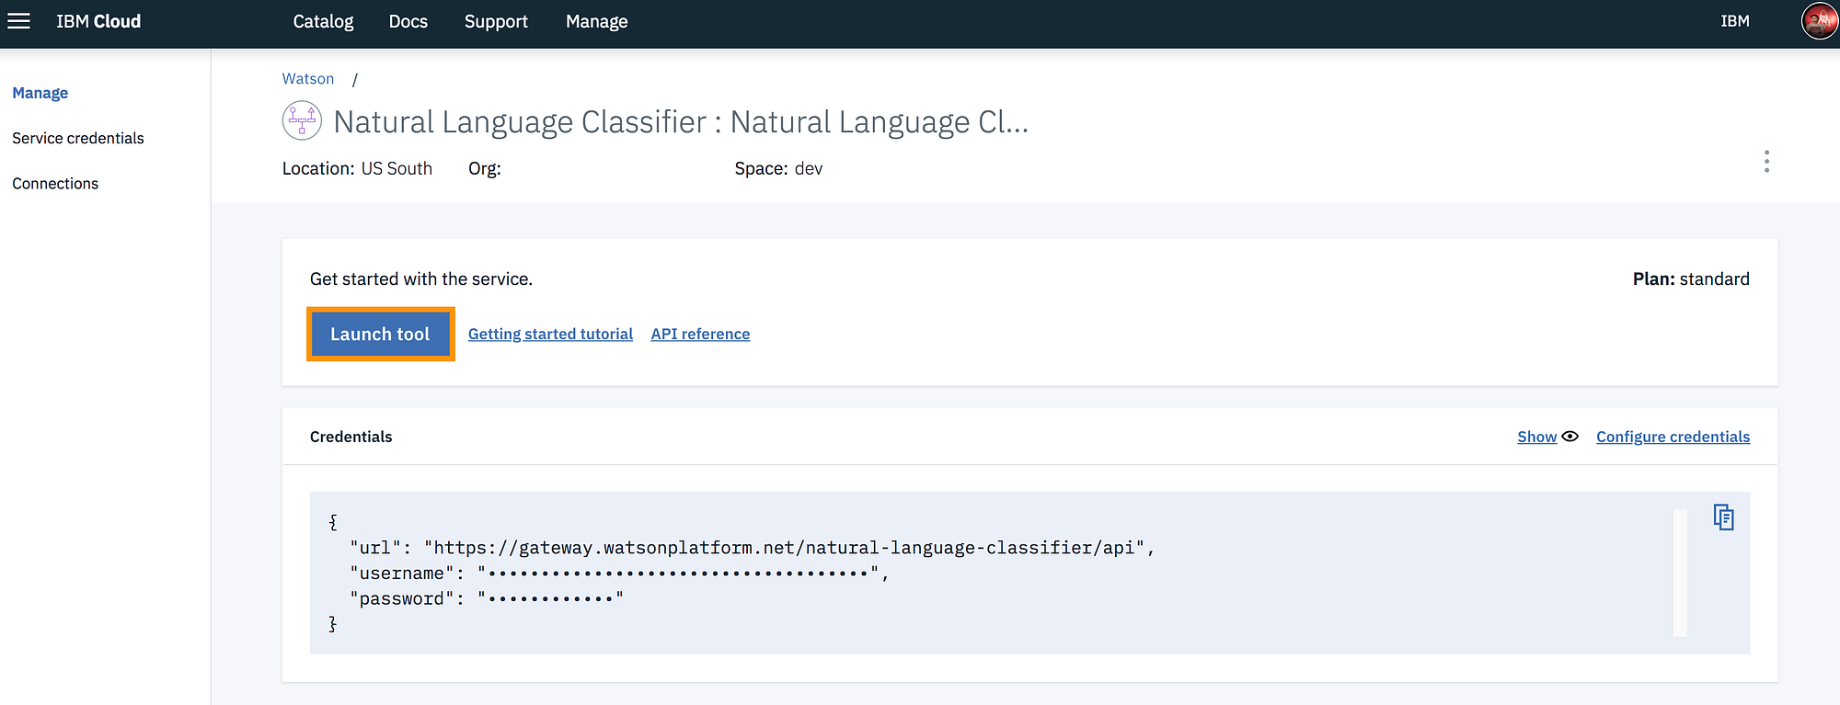Viewport: 1840px width, 705px height.
Task: Toggle credential visibility with Show eye
Action: pyautogui.click(x=1547, y=437)
